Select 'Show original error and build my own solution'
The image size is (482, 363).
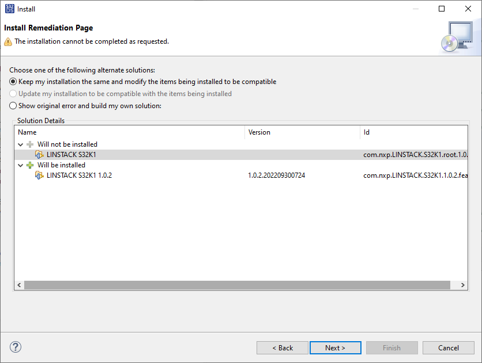13,106
